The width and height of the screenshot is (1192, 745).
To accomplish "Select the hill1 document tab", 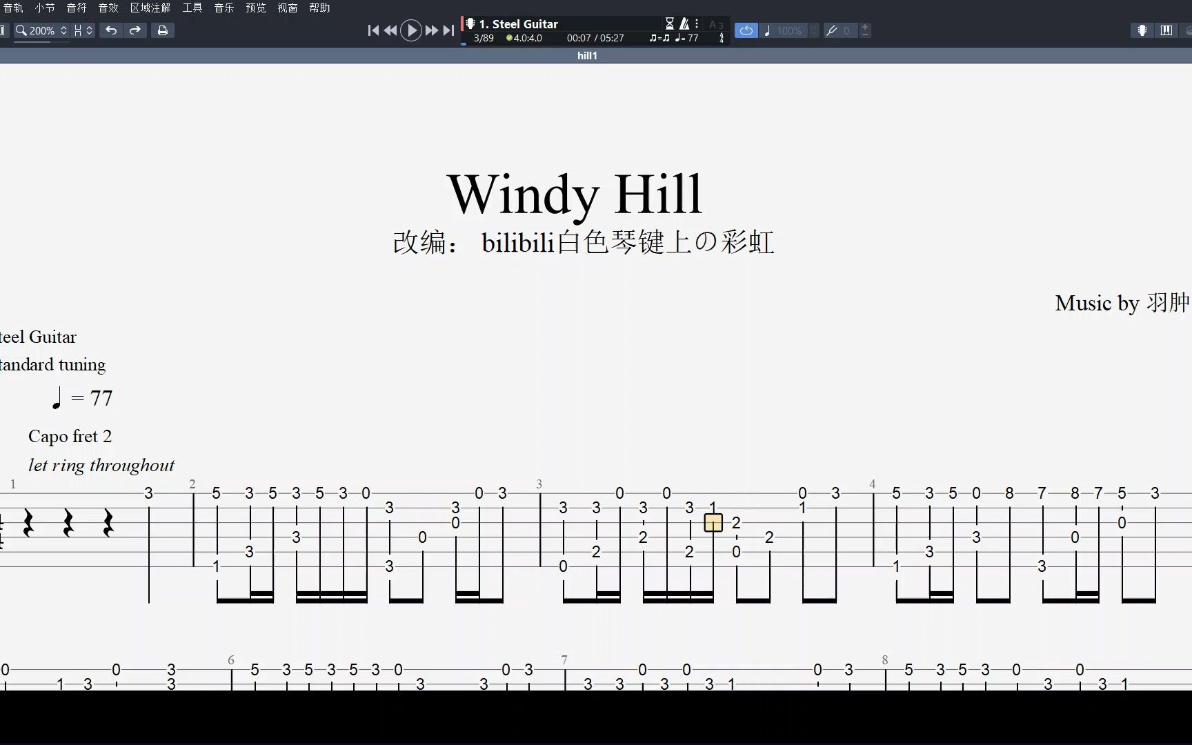I will pos(587,55).
